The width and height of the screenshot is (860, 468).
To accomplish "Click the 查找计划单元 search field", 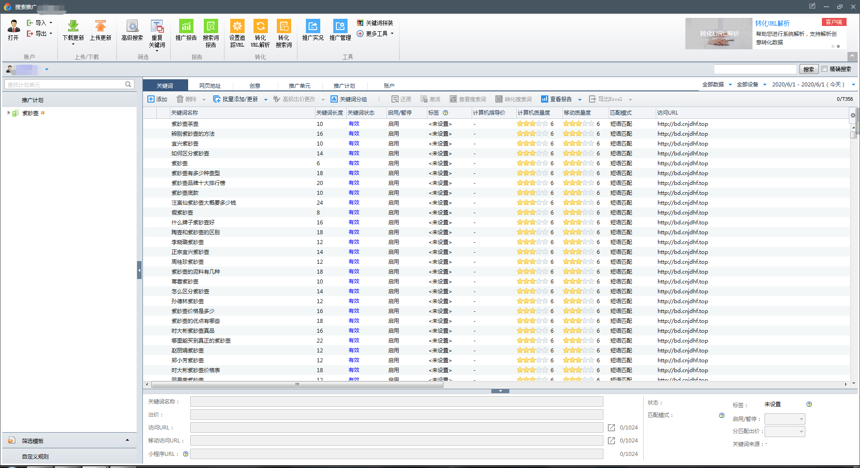I will [65, 85].
